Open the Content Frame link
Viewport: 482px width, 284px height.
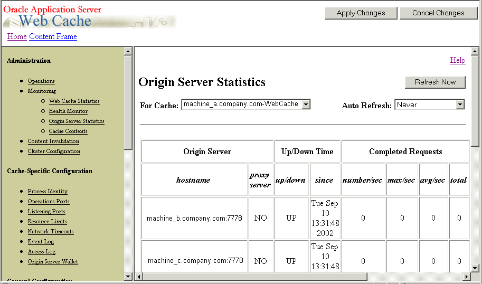coord(53,36)
